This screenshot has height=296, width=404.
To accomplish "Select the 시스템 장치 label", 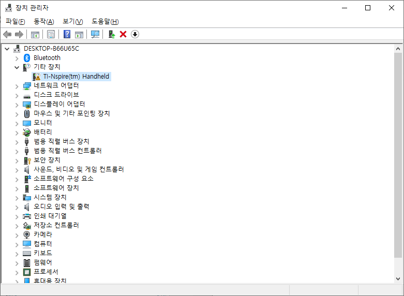I will pyautogui.click(x=50, y=197).
